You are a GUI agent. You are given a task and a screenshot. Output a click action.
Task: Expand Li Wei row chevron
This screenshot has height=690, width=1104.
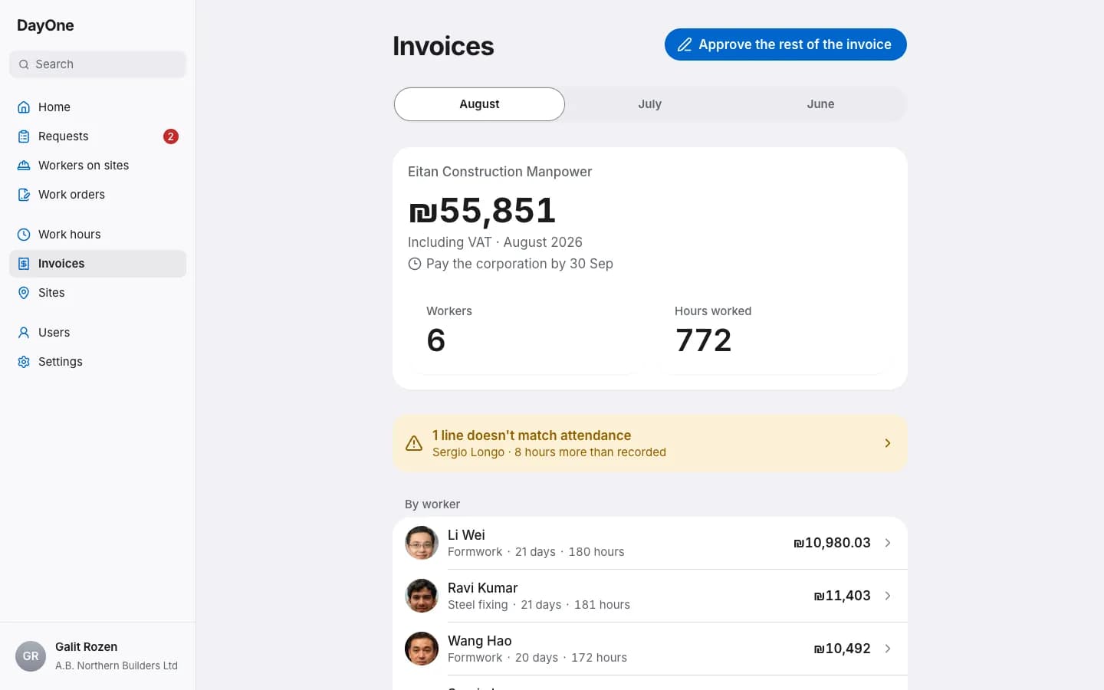888,543
